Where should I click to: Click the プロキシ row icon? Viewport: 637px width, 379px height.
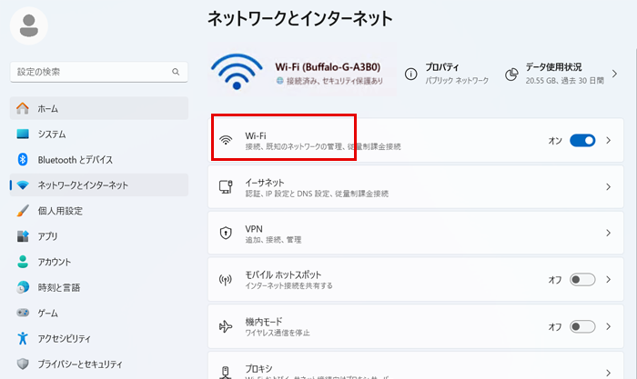226,372
